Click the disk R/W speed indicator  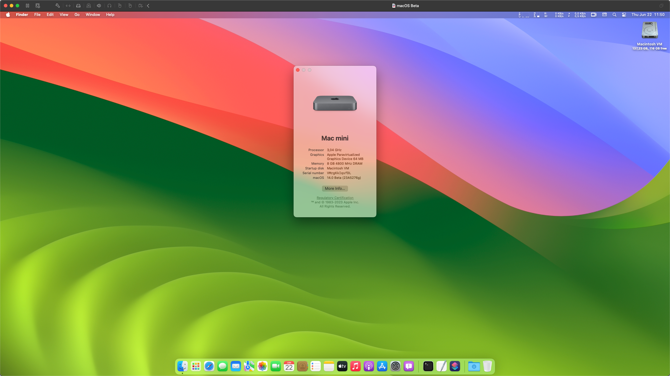click(x=554, y=15)
